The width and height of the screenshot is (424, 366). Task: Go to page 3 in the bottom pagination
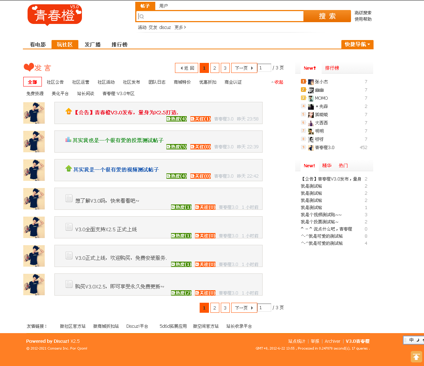click(x=225, y=308)
